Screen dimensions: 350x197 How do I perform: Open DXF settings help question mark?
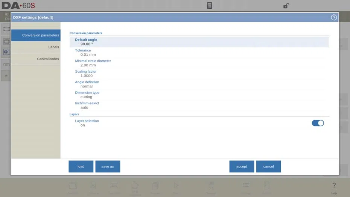[x=334, y=17]
